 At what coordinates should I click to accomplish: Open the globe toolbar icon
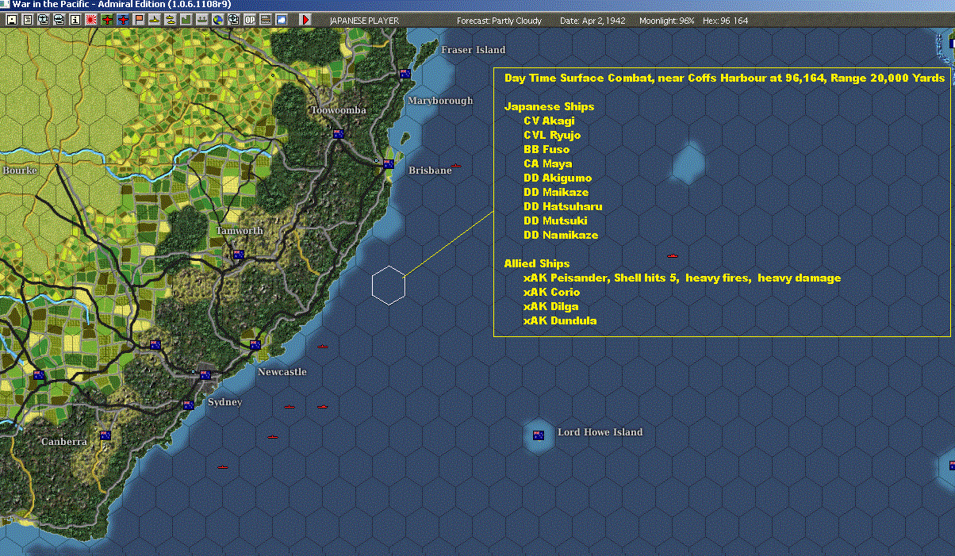(x=218, y=19)
